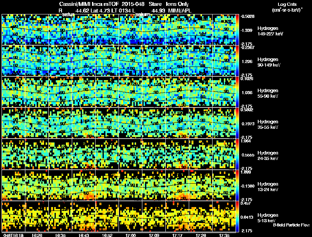Click the 'B-field Particle Flow' label
Screen dimensions: 312x237
tap(291, 225)
